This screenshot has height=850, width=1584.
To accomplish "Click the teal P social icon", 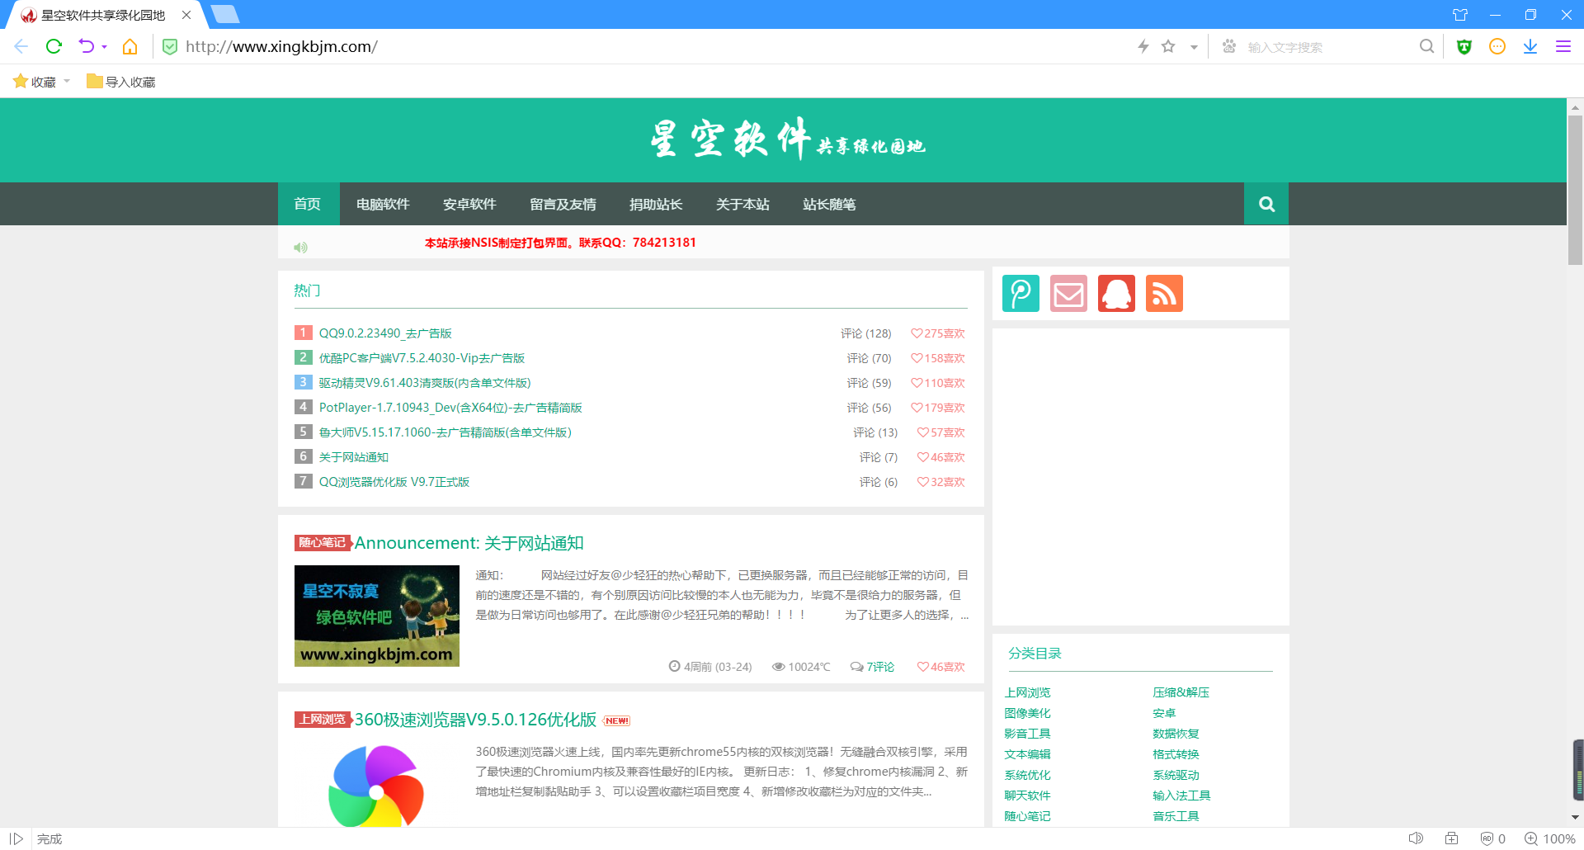I will (1021, 293).
